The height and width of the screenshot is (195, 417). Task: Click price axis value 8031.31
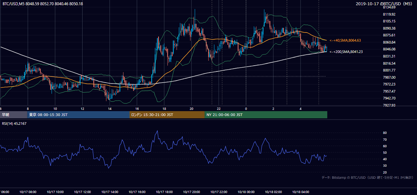point(389,56)
